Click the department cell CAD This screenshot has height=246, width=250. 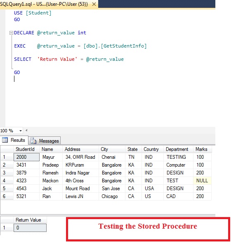(178, 196)
